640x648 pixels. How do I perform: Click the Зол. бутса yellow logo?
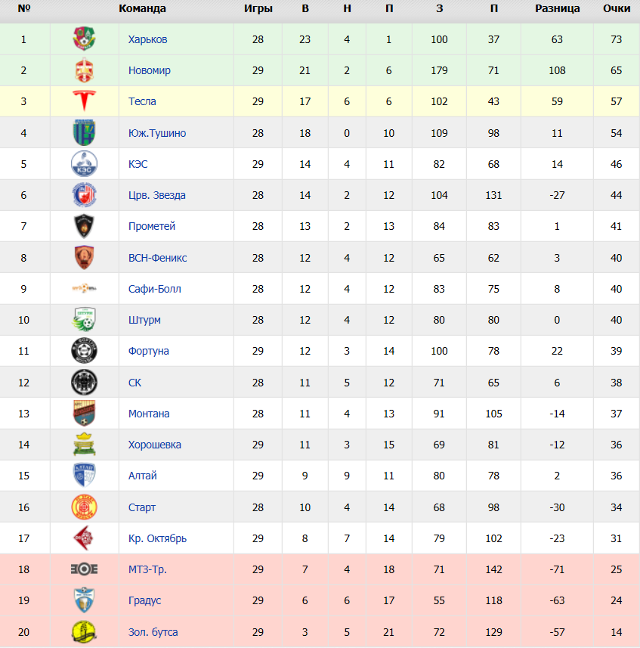(x=84, y=632)
